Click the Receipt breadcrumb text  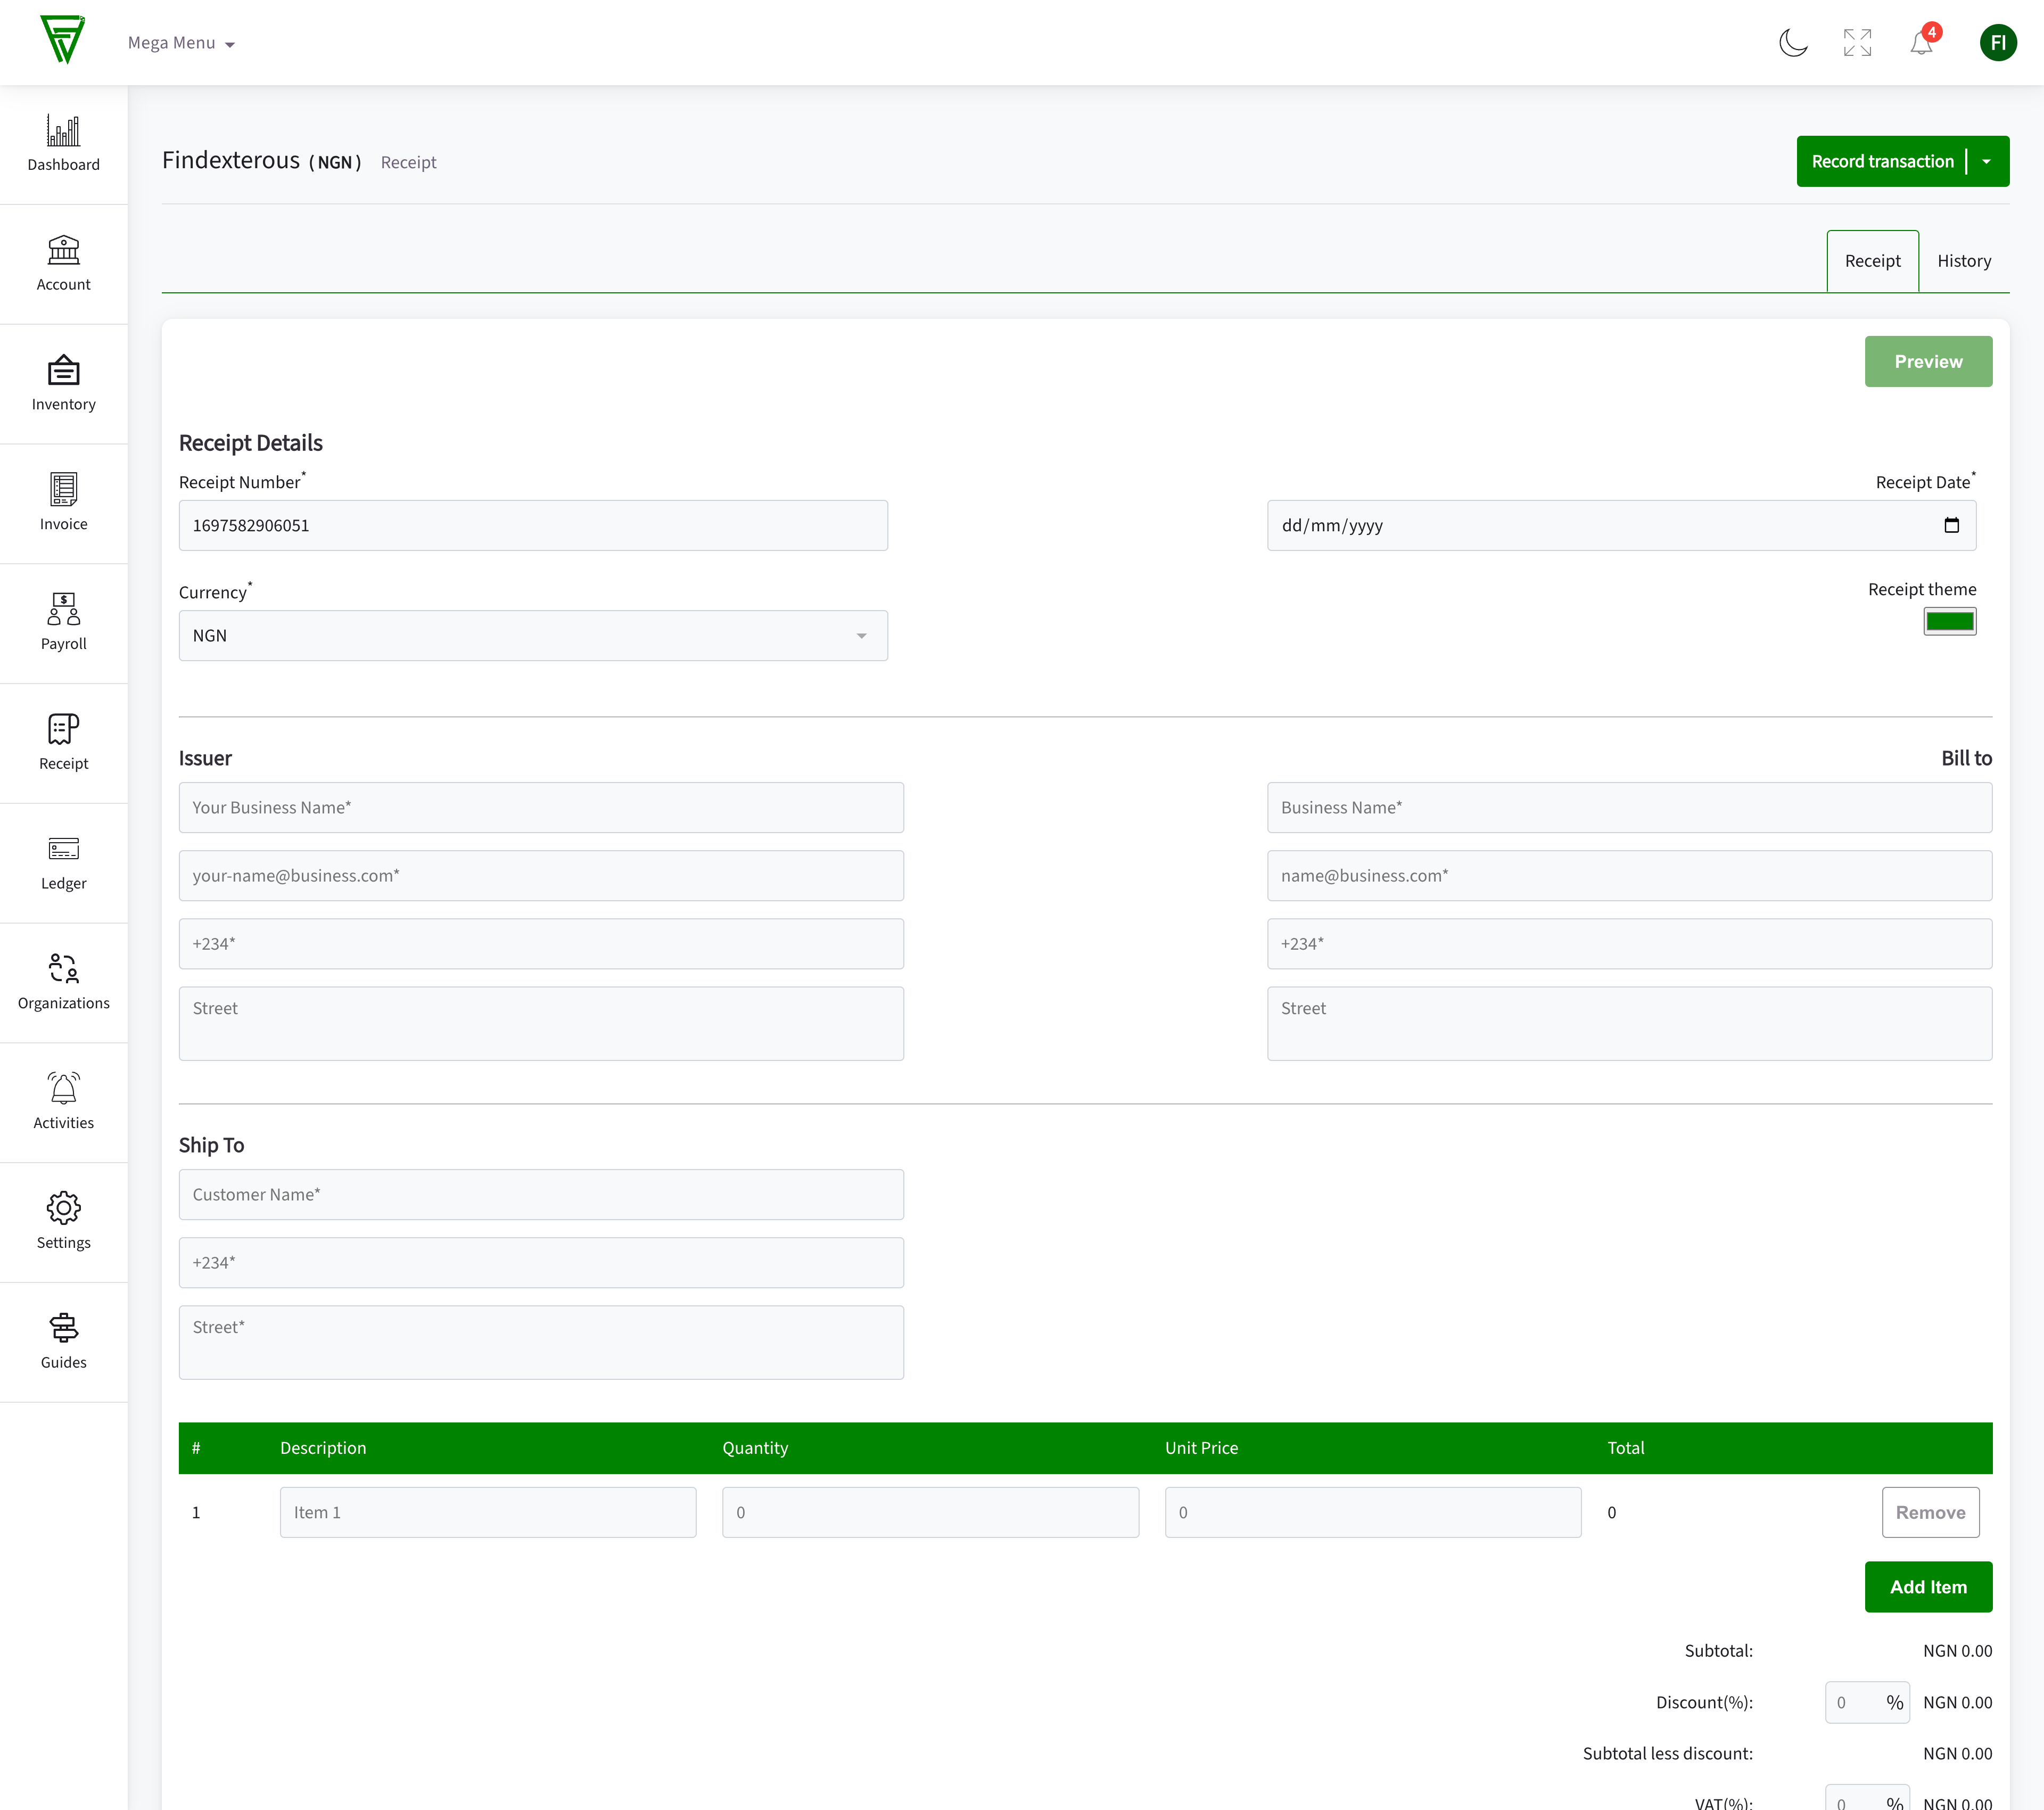[x=408, y=162]
